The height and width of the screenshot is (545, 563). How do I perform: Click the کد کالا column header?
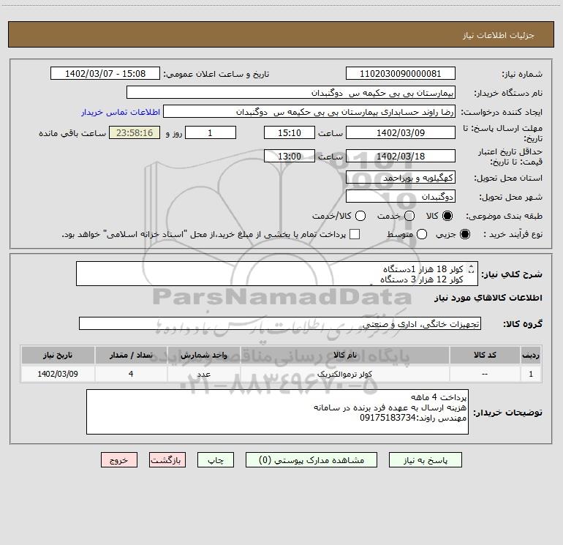point(485,355)
